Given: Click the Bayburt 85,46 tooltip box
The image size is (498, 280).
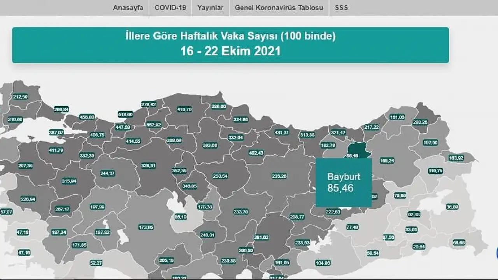Looking at the screenshot, I should (x=344, y=182).
